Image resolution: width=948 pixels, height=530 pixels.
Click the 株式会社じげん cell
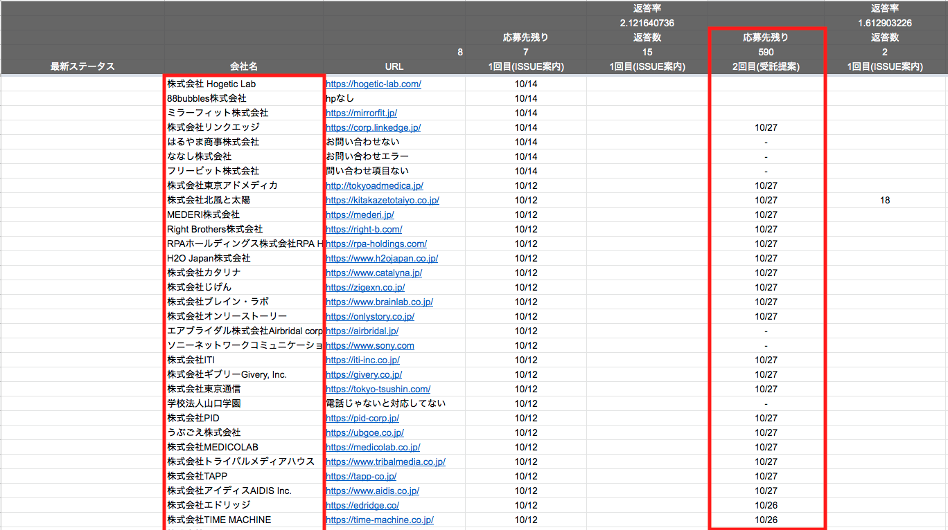point(244,287)
